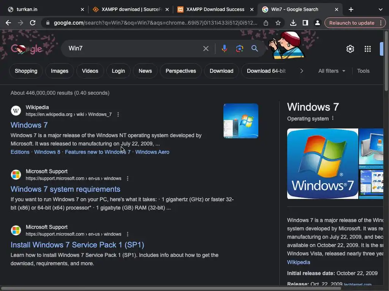The height and width of the screenshot is (291, 389).
Task: Clear the search box with X icon
Action: [x=206, y=48]
